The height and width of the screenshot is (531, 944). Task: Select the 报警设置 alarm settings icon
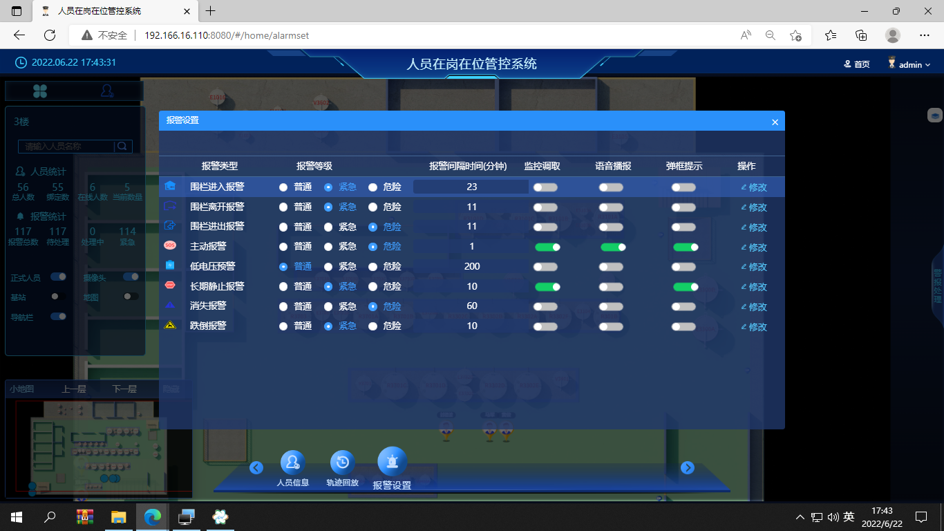click(392, 461)
